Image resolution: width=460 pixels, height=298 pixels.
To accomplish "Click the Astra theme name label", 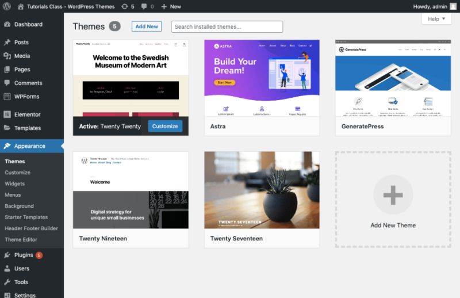I will [218, 126].
